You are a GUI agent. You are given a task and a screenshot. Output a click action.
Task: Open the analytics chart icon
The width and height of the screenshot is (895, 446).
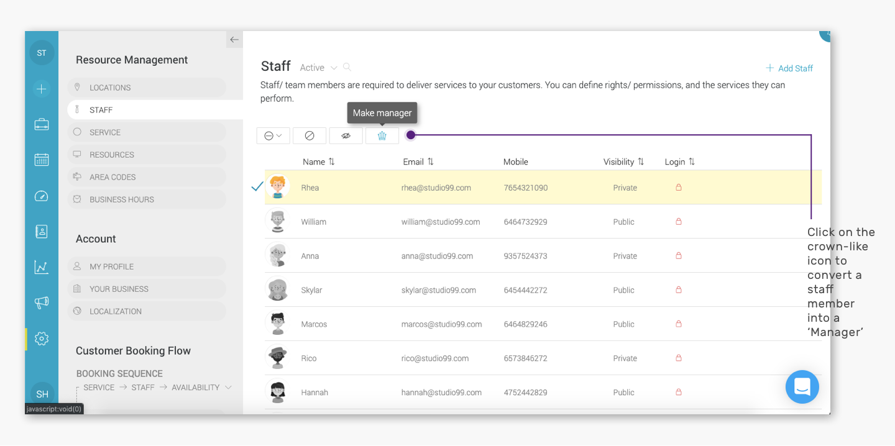point(42,267)
